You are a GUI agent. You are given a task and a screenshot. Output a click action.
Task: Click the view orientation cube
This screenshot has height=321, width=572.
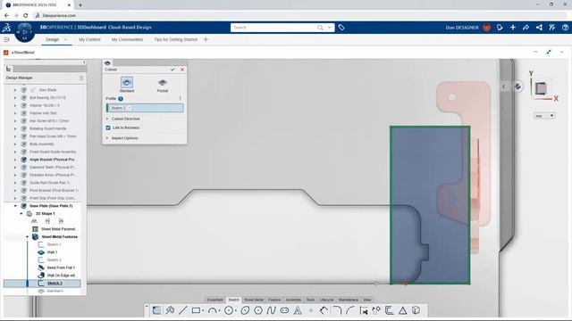coord(541,88)
